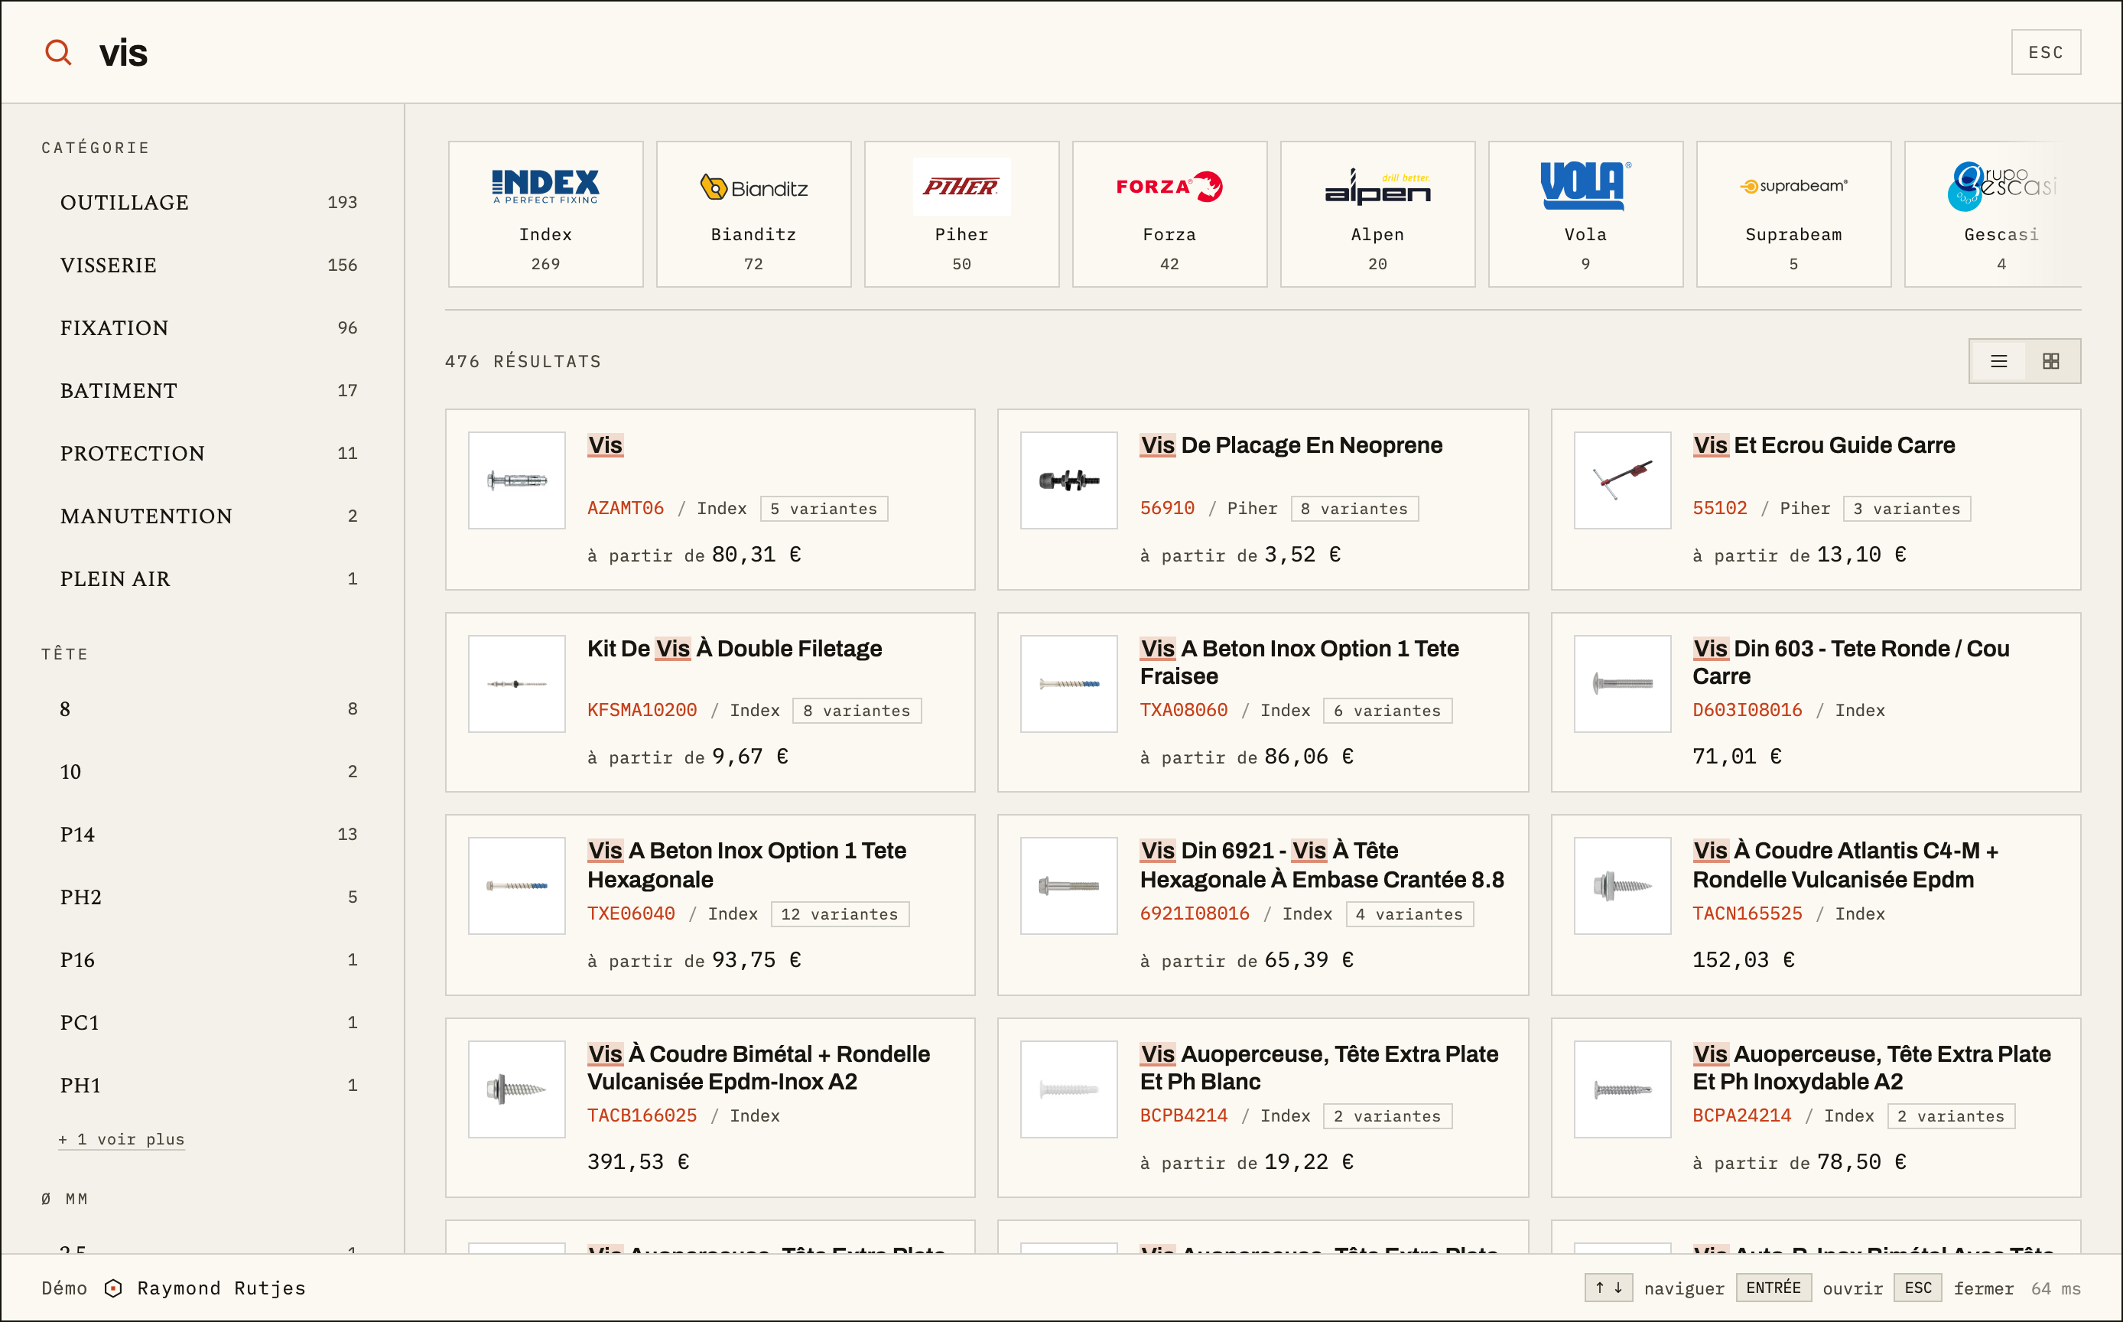Open Vis Auoperceuse Ph Blanc thumbnail

click(x=1069, y=1089)
